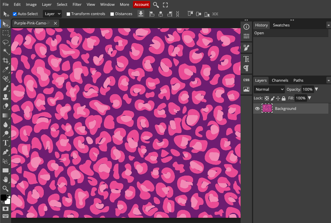The width and height of the screenshot is (331, 223).
Task: Select the Open history state
Action: pyautogui.click(x=290, y=33)
